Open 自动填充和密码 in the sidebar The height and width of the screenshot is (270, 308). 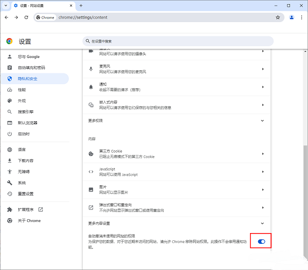coord(35,68)
